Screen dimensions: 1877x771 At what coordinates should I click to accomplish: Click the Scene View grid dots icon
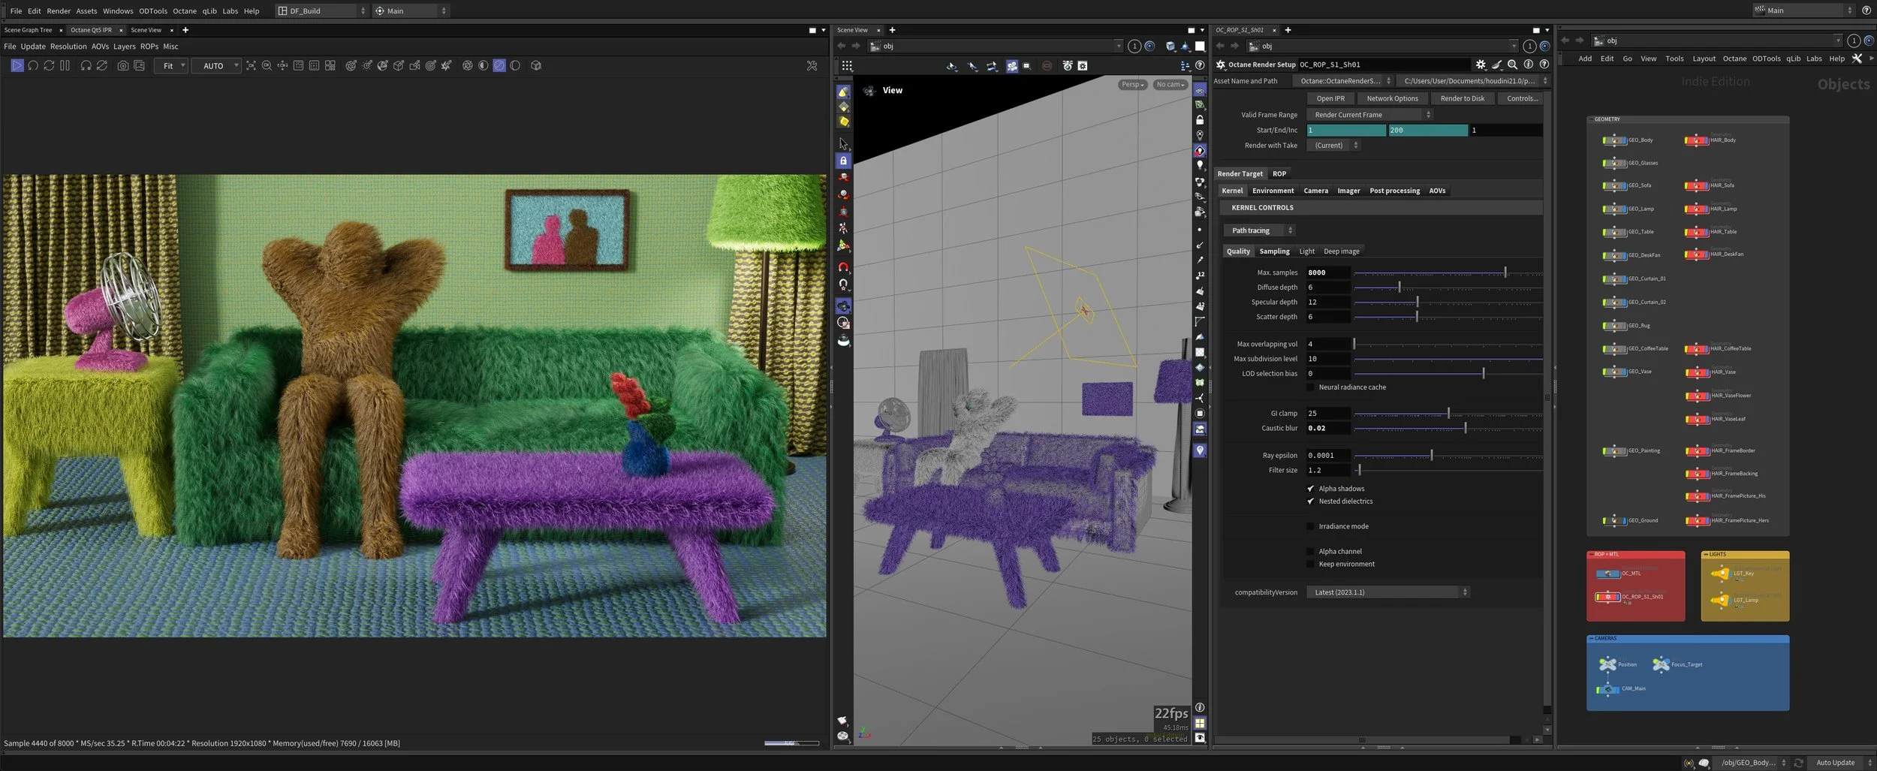click(x=847, y=65)
